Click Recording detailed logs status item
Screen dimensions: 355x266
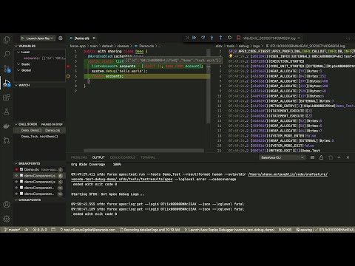(149, 230)
